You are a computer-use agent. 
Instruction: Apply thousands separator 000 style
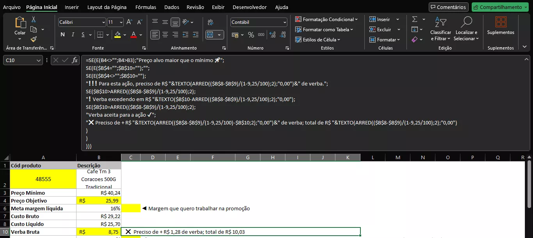[x=261, y=35]
